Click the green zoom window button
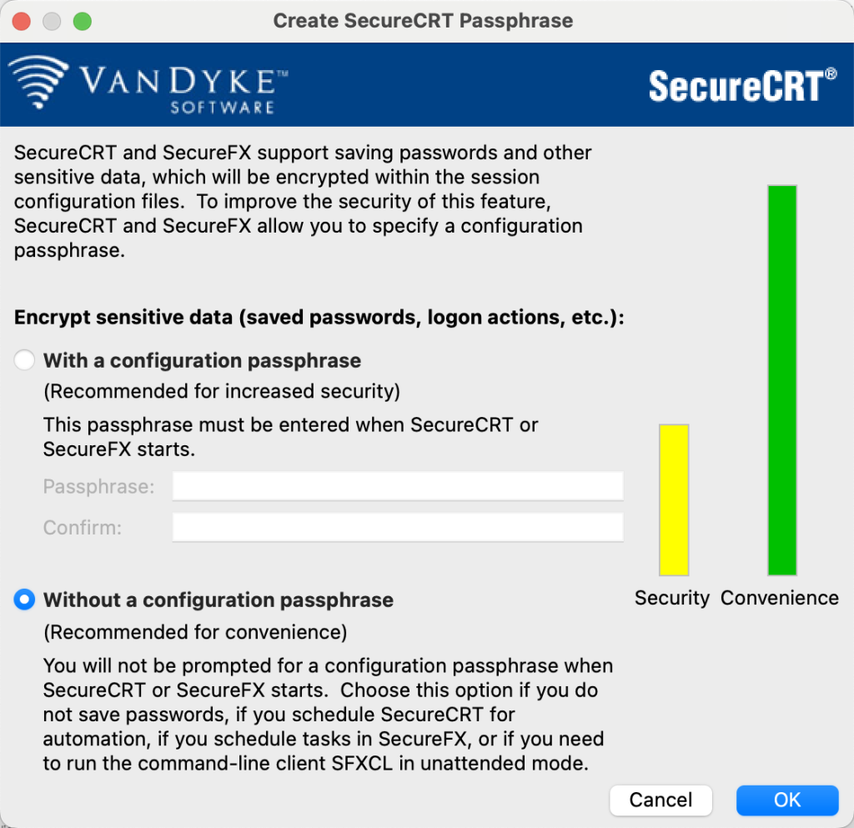 (x=83, y=21)
